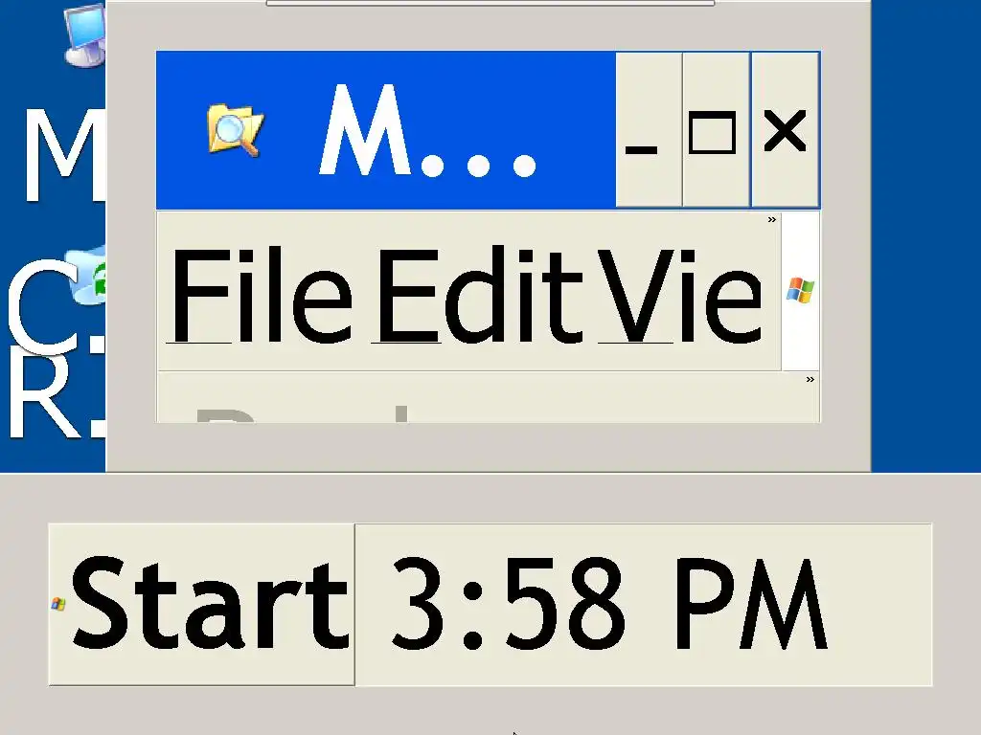Click the folder search icon in title bar
The height and width of the screenshot is (735, 981).
(x=235, y=130)
